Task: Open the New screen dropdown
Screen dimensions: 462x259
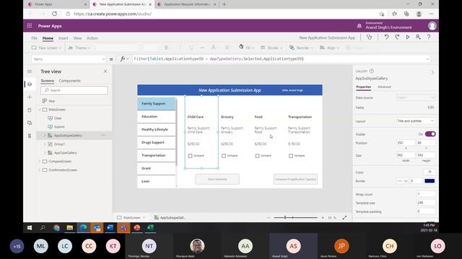Action: [x=46, y=47]
